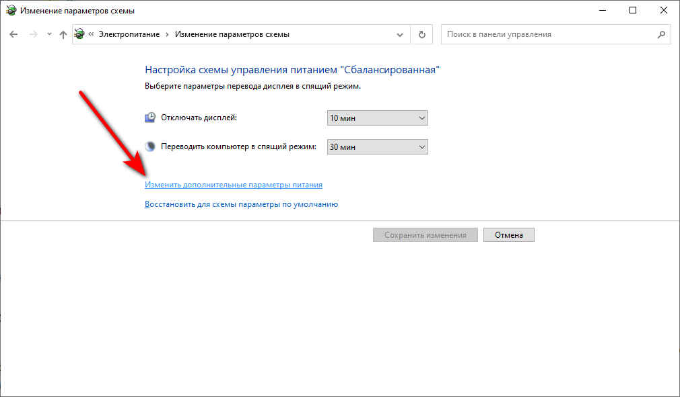Go up one level with the Up arrow
Viewport: 680px width, 397px height.
pos(63,34)
